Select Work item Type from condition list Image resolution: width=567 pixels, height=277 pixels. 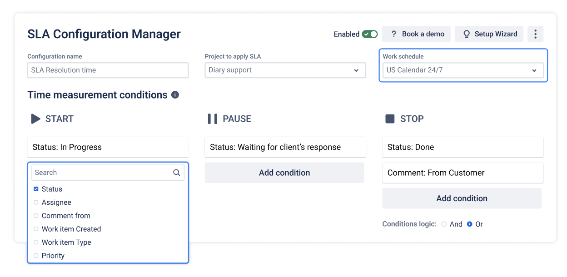pos(66,242)
